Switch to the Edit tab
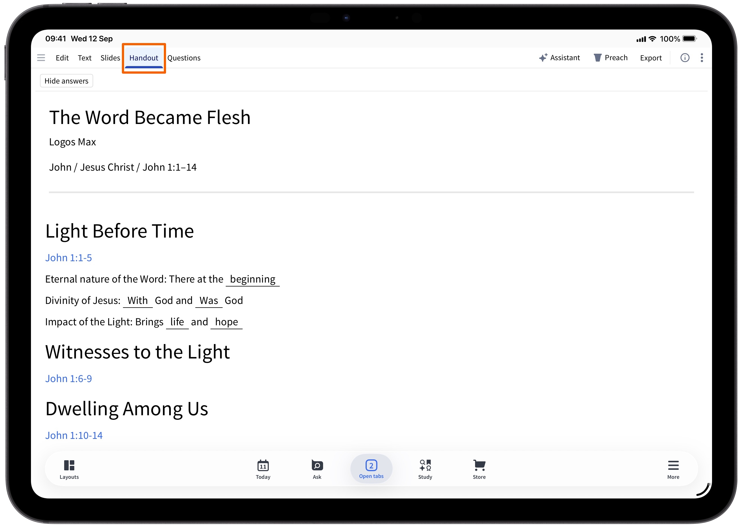Screen dimensions: 743x528 pos(62,58)
